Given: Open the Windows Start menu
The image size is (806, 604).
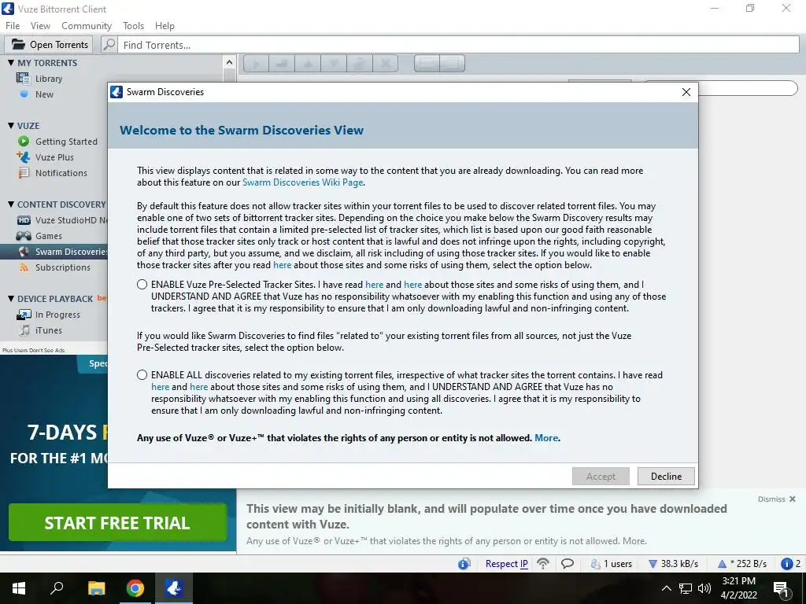Looking at the screenshot, I should pyautogui.click(x=19, y=588).
